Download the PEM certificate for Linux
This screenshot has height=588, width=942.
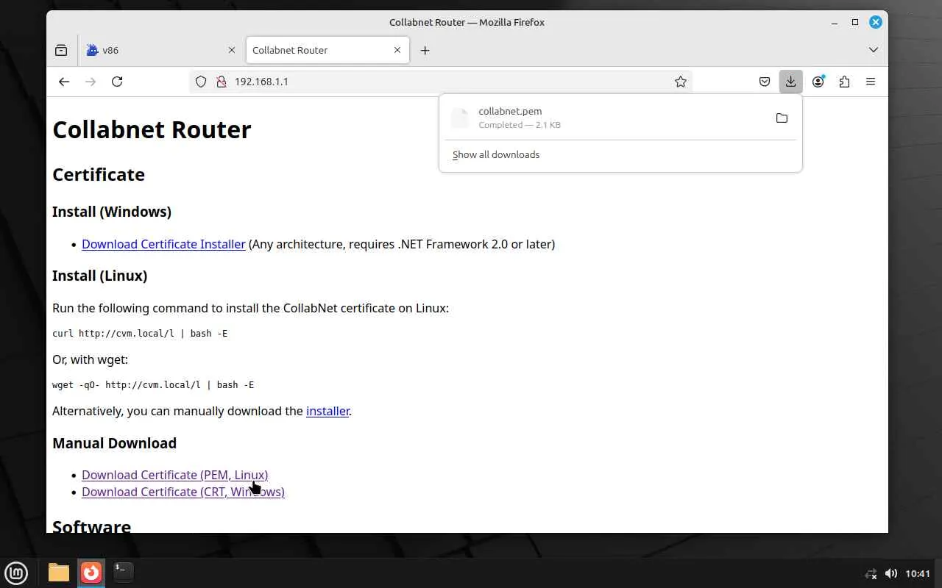click(175, 475)
